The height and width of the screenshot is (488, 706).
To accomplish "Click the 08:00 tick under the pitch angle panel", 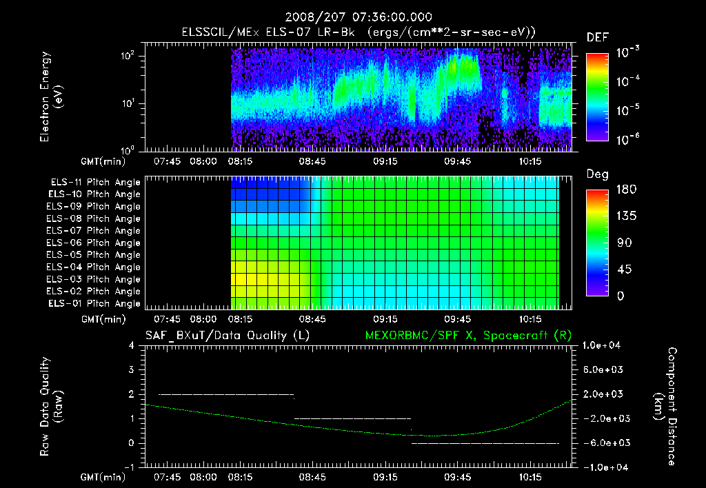I will tap(203, 319).
